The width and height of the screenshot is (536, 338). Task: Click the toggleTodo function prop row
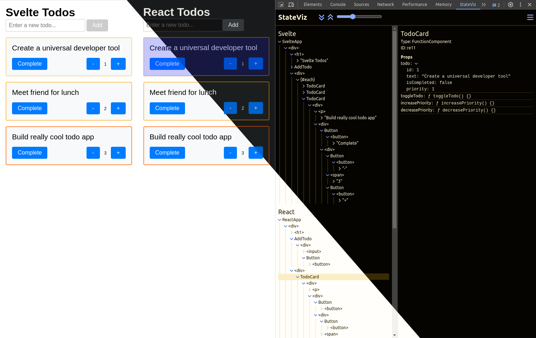tap(467, 96)
